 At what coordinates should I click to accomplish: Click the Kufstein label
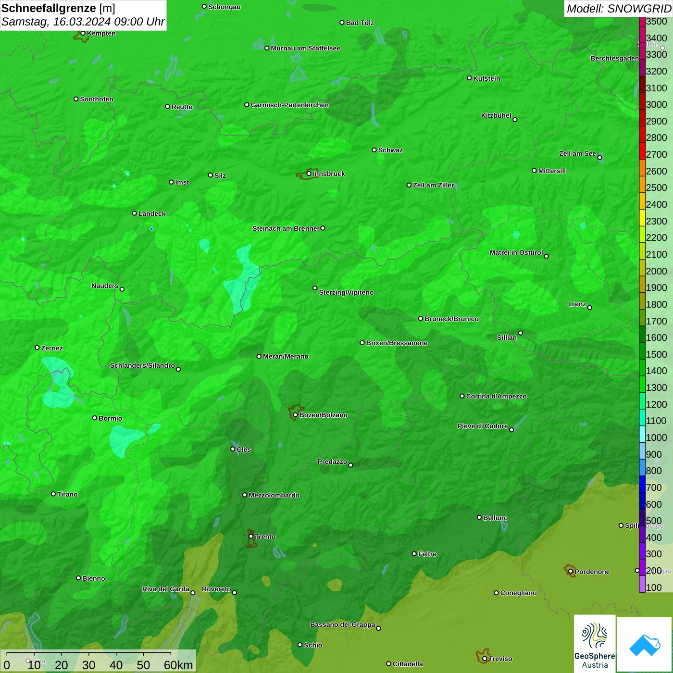[x=487, y=78]
